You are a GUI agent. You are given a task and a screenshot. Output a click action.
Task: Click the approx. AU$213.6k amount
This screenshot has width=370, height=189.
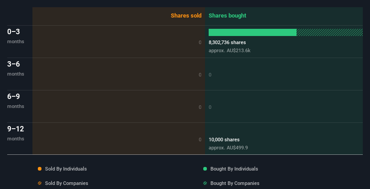click(229, 50)
